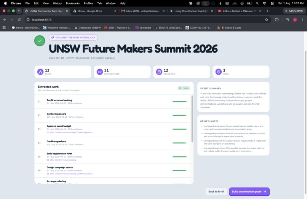Screen dimensions: 307x199
Task: Click the confidence bar for Contact sponsors
Action: pos(179,115)
